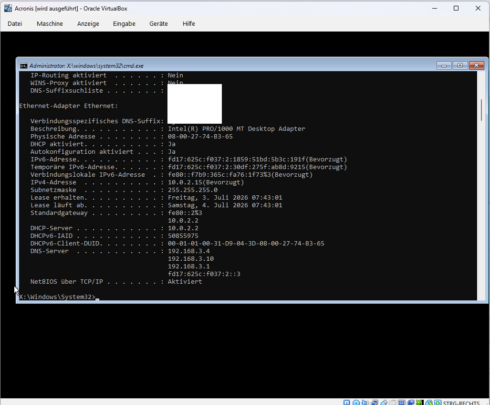The image size is (490, 405).
Task: Click the Autokonfiguration aktiviert value Ja
Action: click(172, 152)
